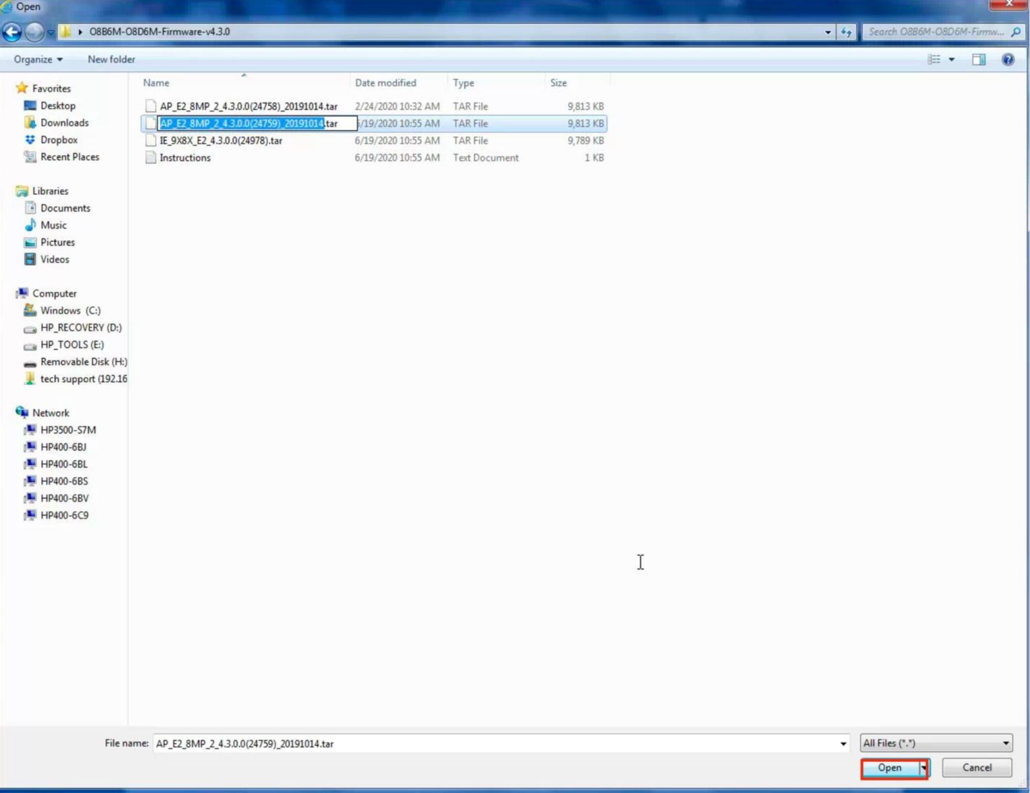Click the Back navigation arrow
Screen dimensions: 1030x793
pos(12,32)
